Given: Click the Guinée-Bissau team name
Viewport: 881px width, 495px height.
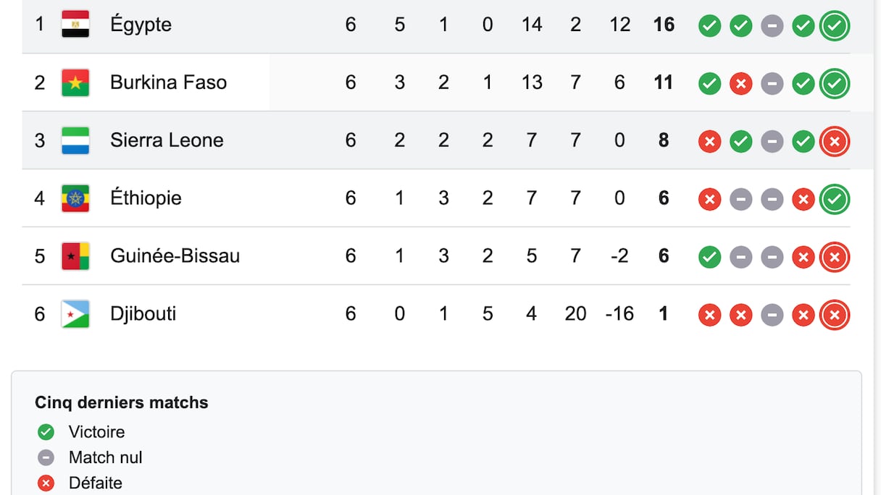Looking at the screenshot, I should click(x=175, y=256).
